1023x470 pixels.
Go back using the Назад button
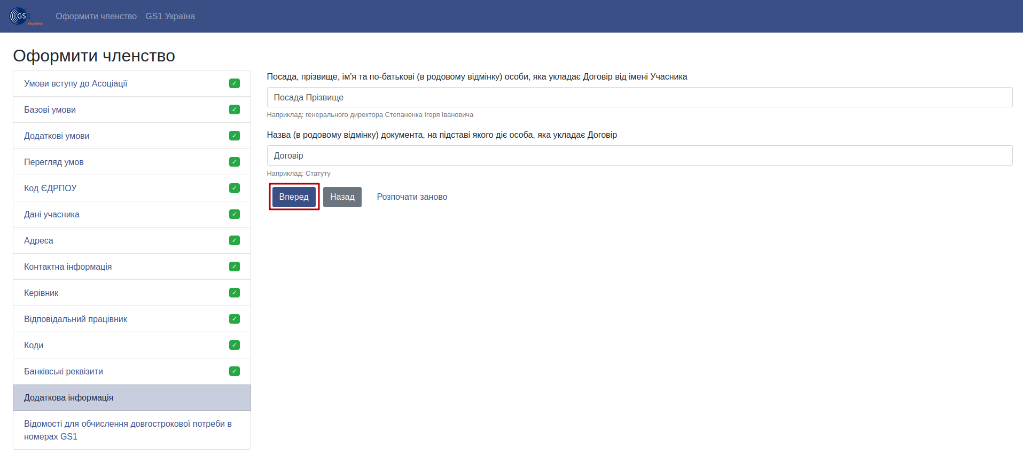342,197
